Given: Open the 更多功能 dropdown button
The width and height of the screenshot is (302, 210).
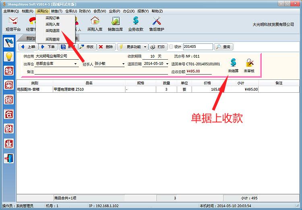Looking at the screenshot, I should point(132,47).
